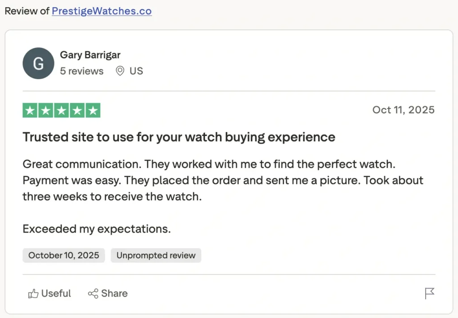Open Gary Barrigar's 5 reviews profile link
458x318 pixels.
(x=81, y=71)
